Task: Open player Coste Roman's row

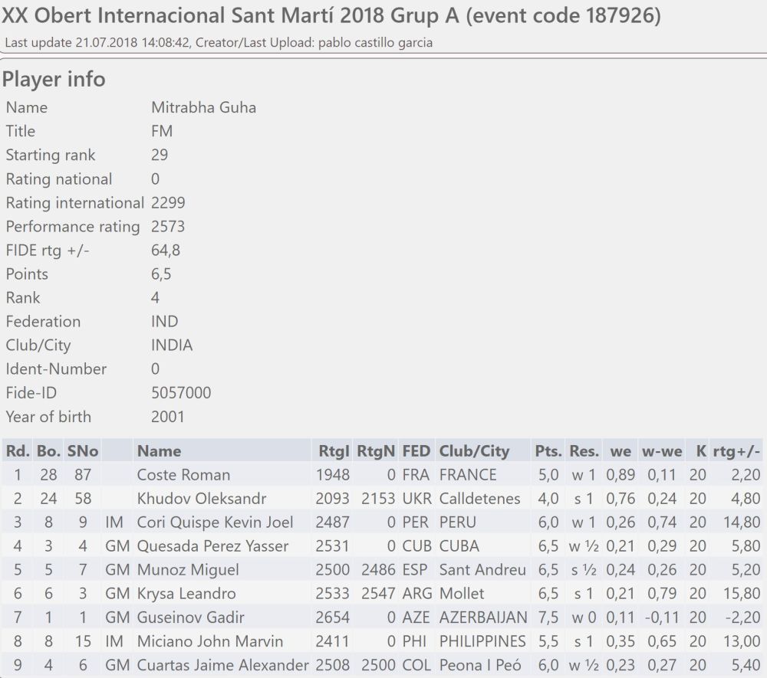Action: (183, 475)
